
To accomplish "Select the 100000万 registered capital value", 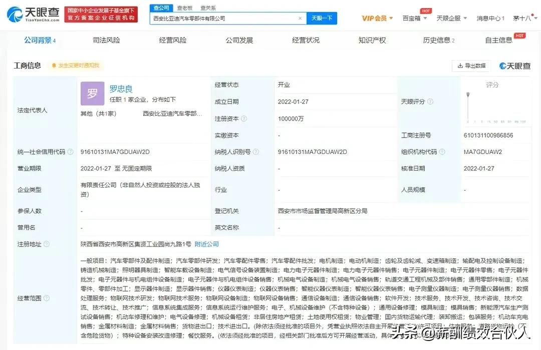I will (x=291, y=119).
